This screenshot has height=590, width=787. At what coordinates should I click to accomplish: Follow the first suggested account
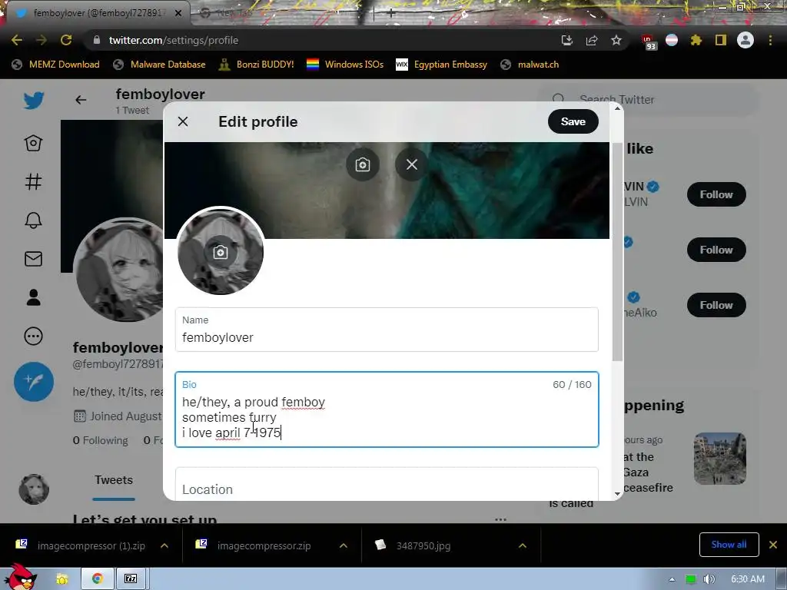pos(716,194)
